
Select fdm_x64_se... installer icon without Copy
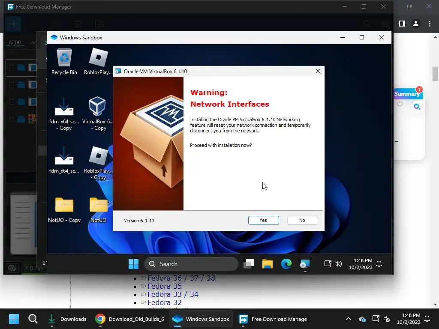[x=64, y=160]
